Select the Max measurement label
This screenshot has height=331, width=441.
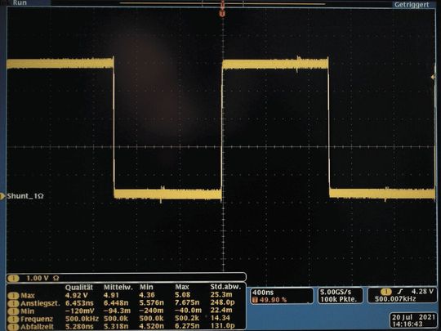pos(27,296)
